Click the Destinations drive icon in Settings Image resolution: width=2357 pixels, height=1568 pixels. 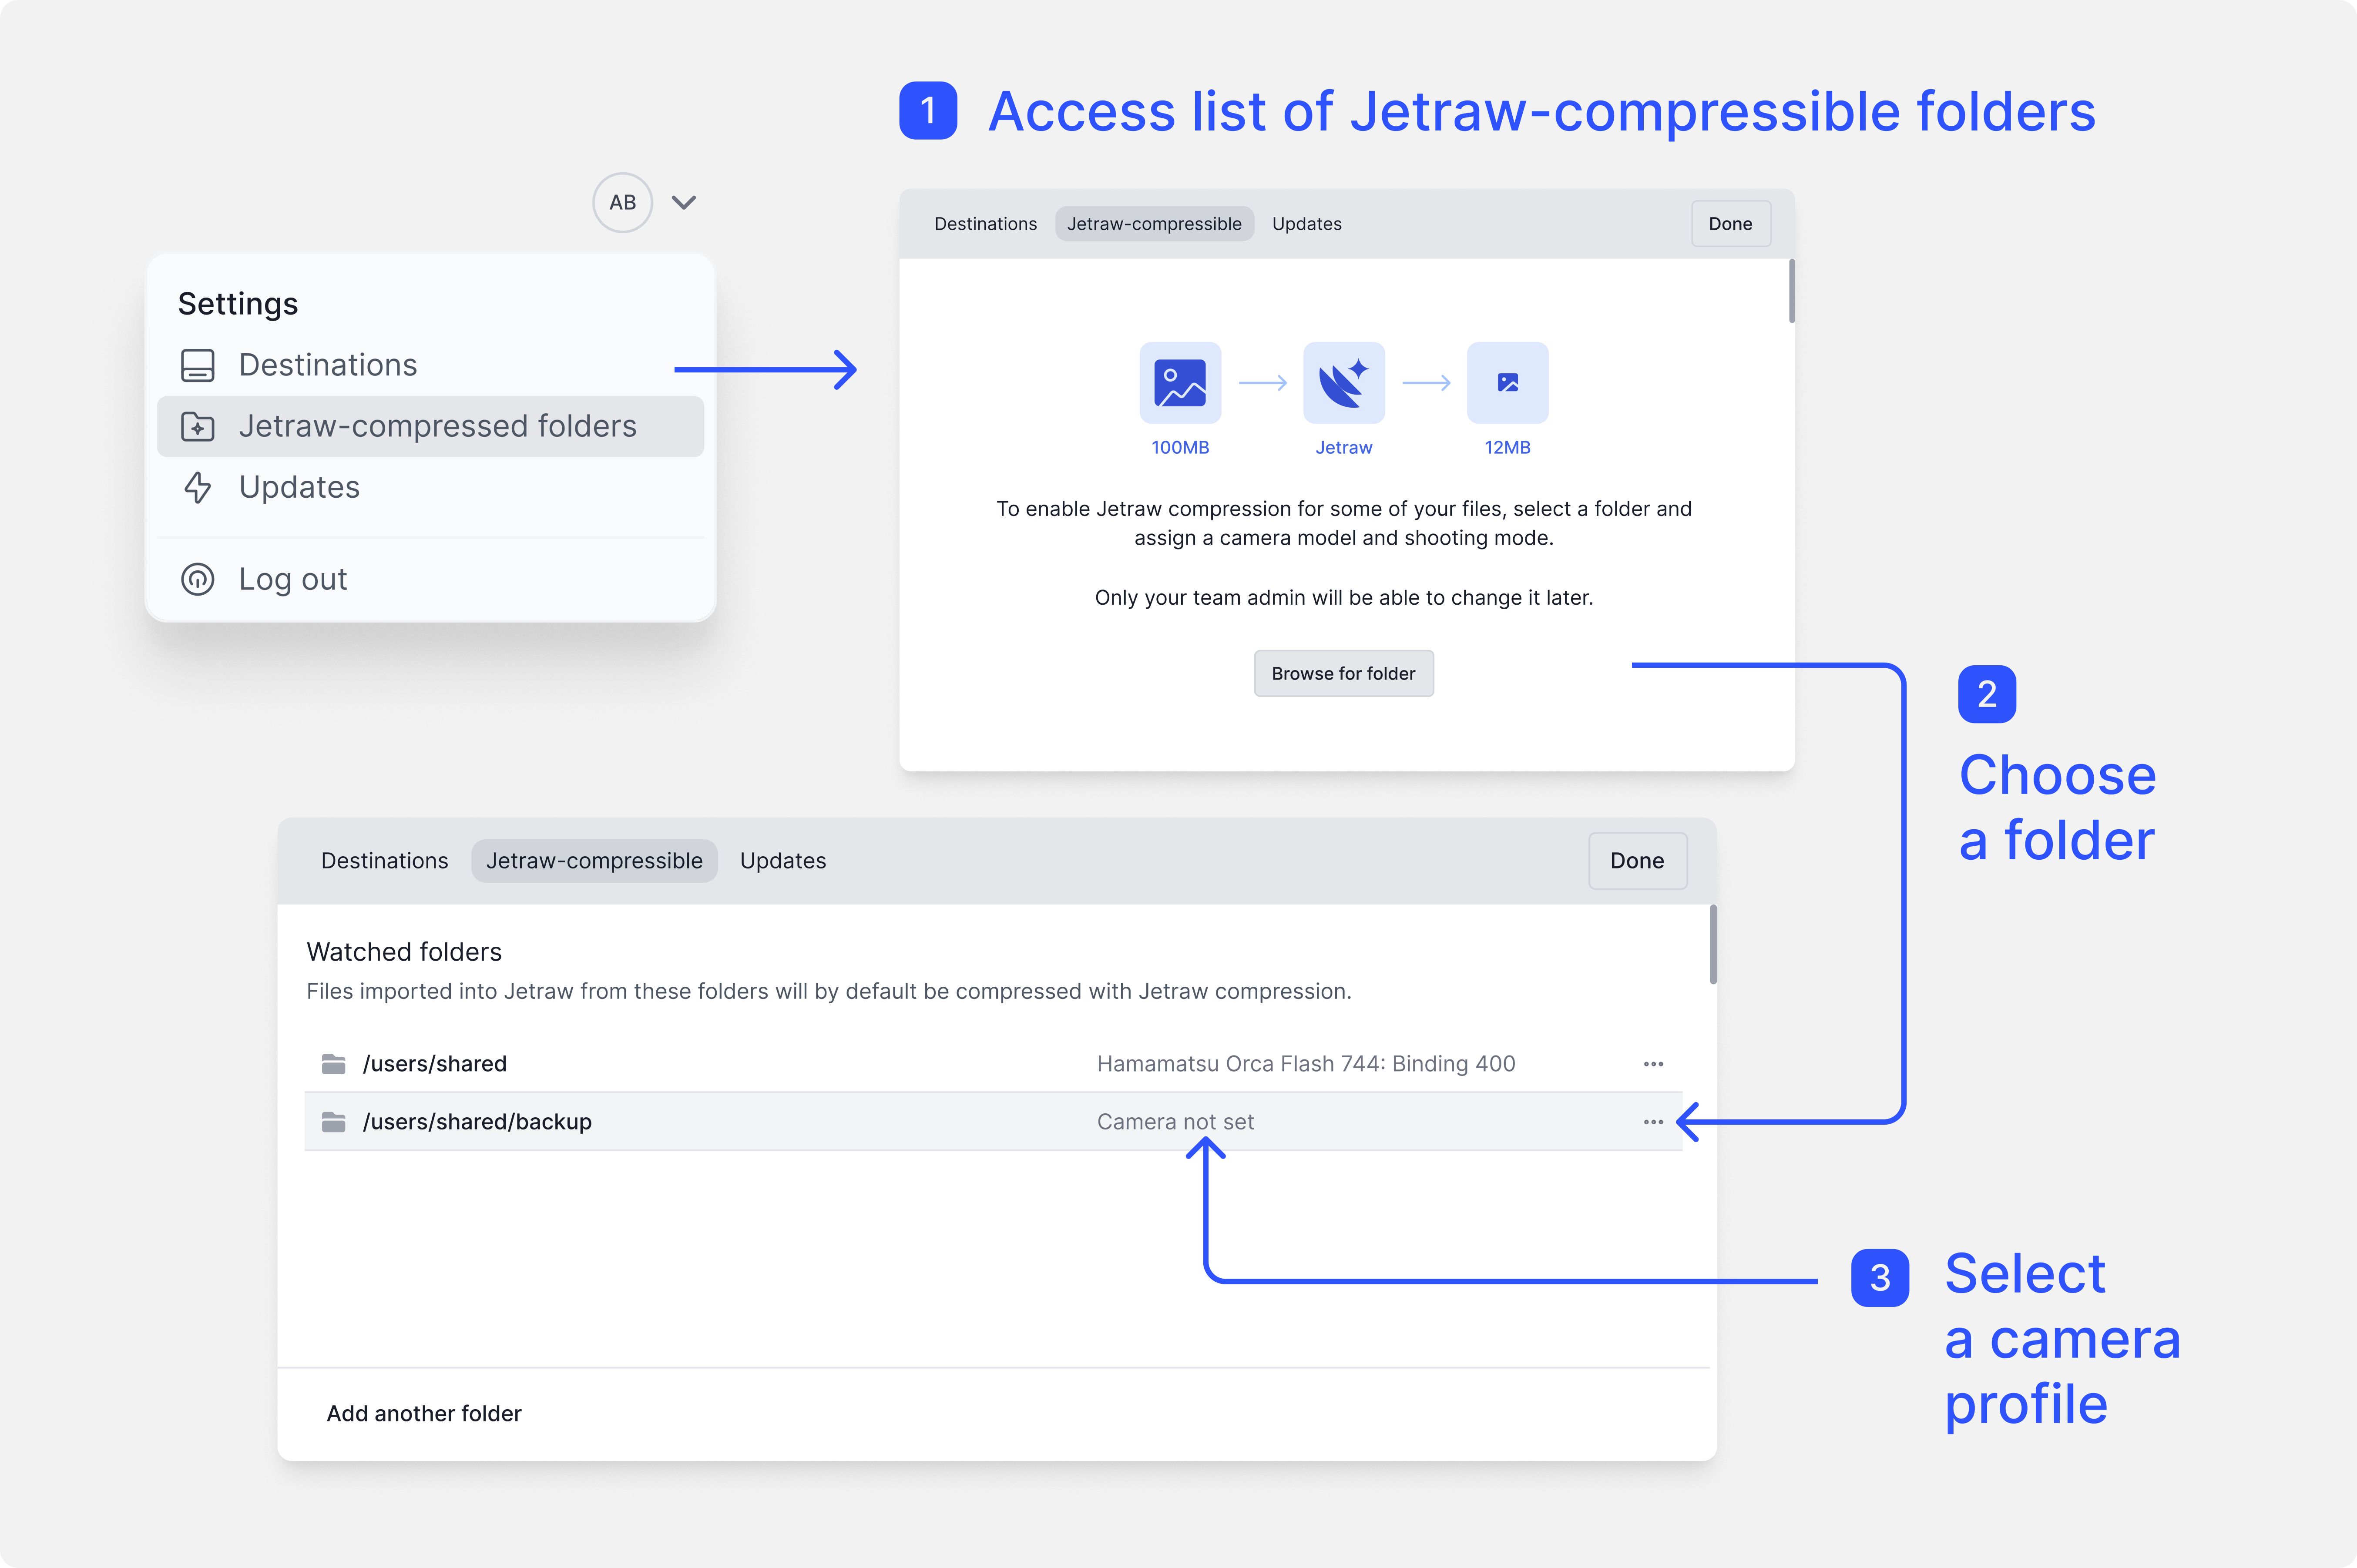[x=198, y=365]
